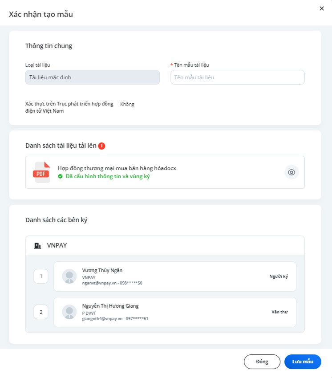The height and width of the screenshot is (378, 332).
Task: Click the Tài liệu mặc định field
Action: click(93, 77)
